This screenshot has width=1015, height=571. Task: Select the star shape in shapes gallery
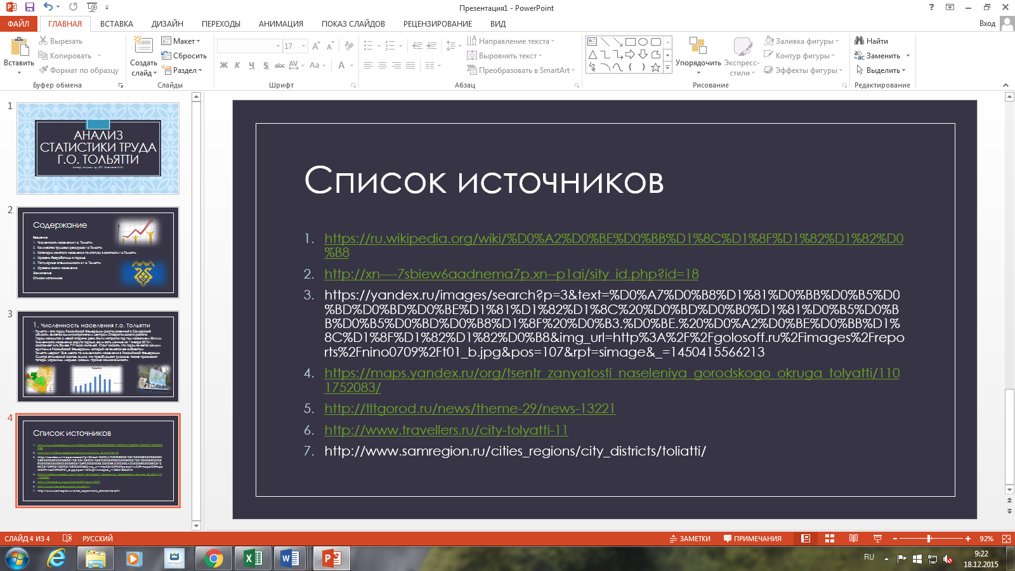coord(655,67)
